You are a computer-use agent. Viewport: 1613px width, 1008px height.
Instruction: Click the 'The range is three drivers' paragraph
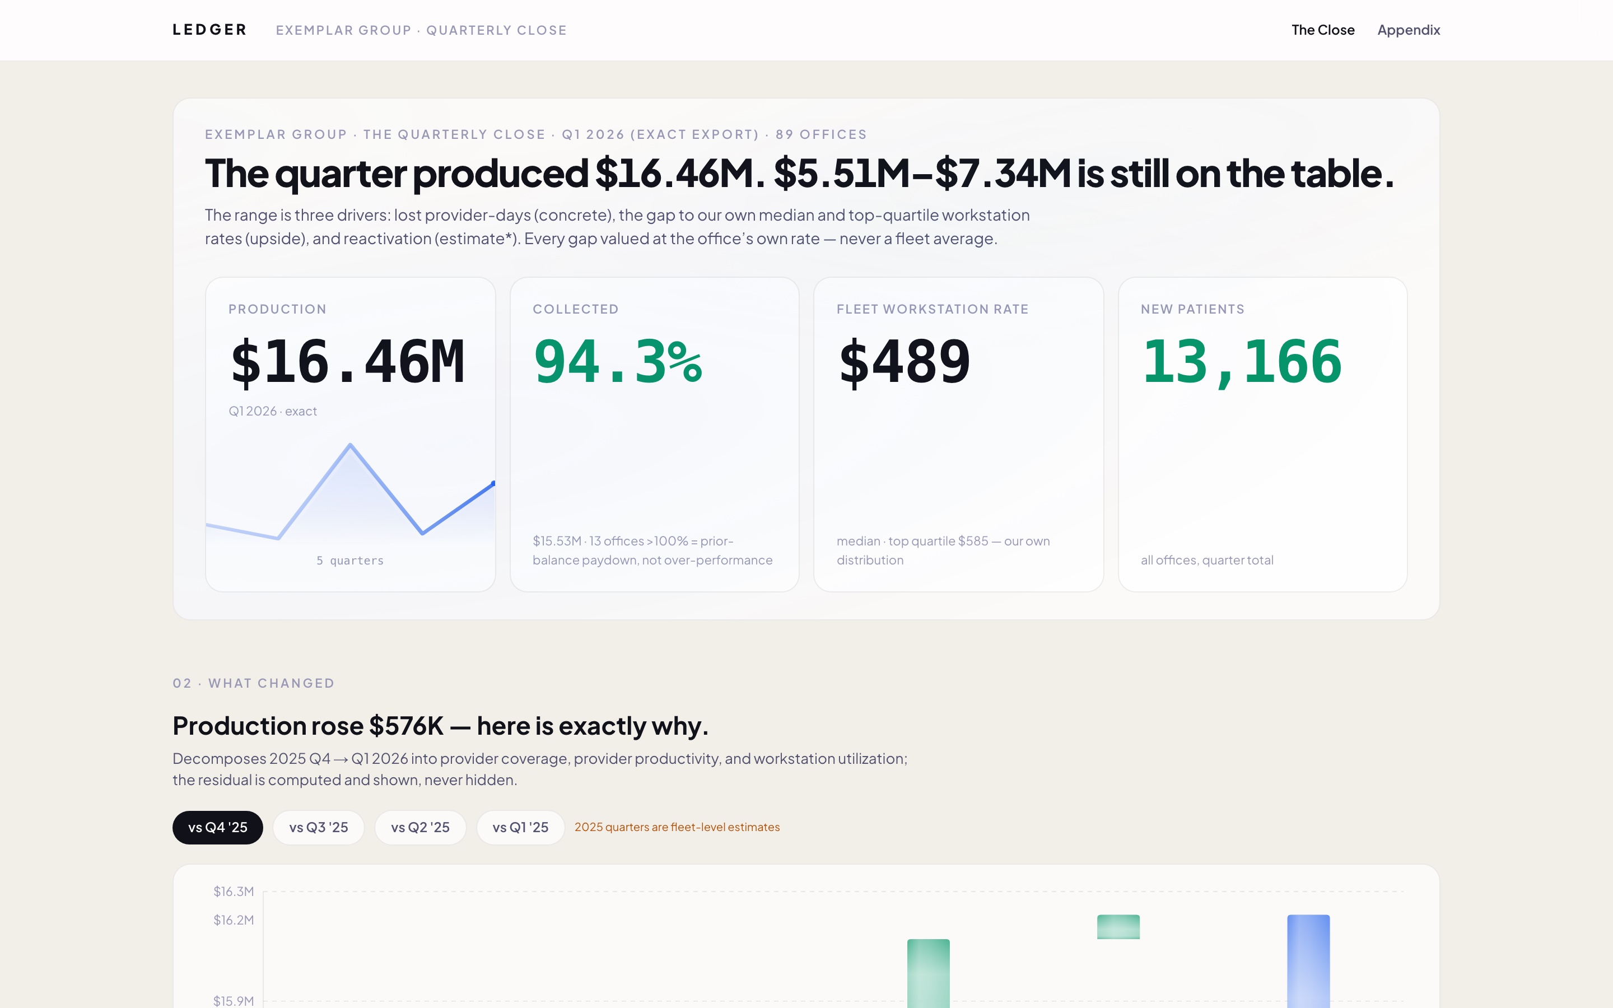pos(617,227)
